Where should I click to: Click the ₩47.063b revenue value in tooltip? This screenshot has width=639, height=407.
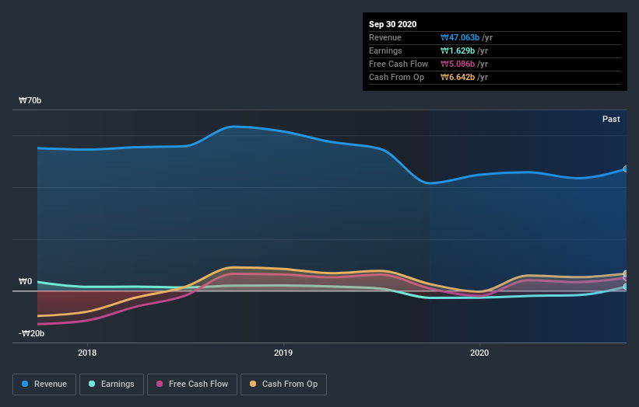coord(460,38)
